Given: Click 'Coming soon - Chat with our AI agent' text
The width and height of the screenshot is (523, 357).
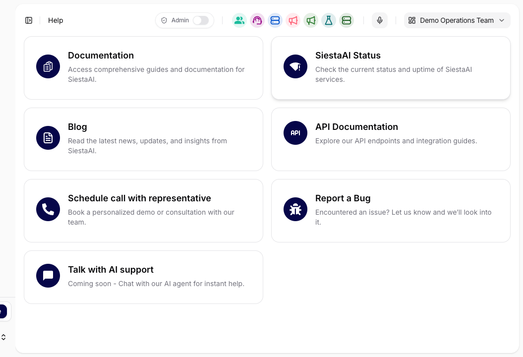Looking at the screenshot, I should [156, 284].
